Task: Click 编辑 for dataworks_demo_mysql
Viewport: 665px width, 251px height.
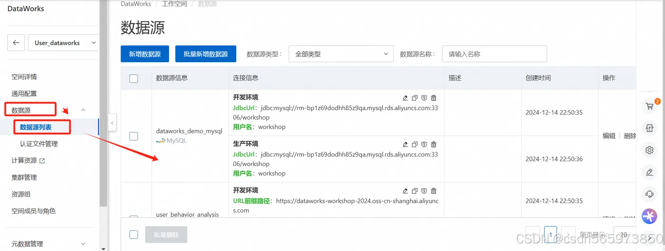Action: click(609, 136)
